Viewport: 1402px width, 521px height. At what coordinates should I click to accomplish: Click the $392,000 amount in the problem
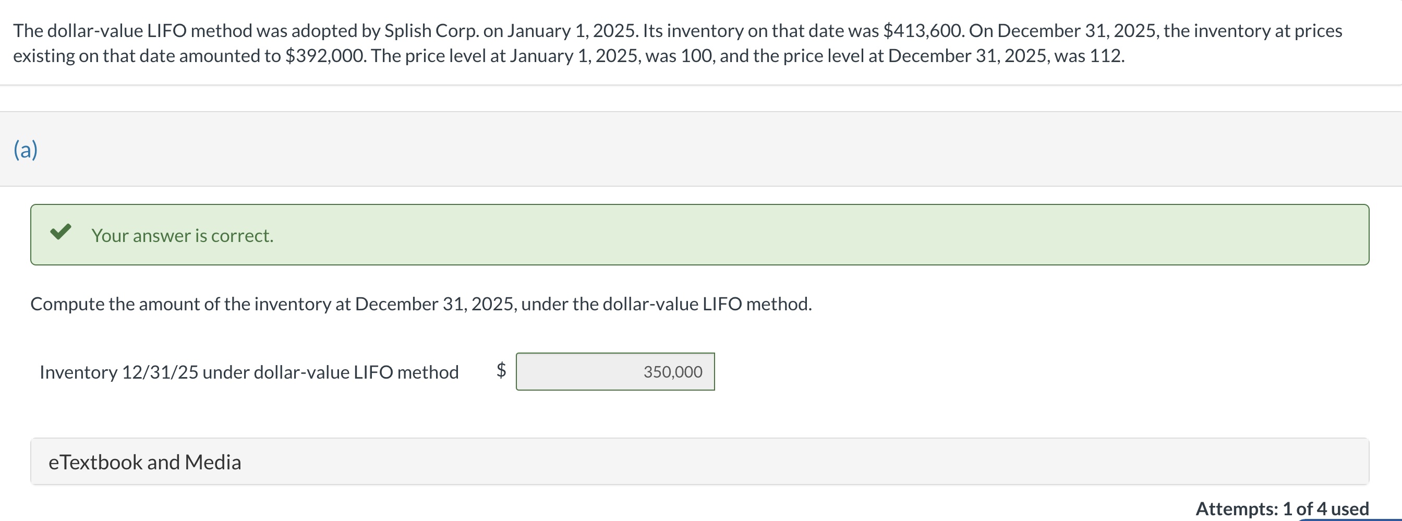pos(325,56)
